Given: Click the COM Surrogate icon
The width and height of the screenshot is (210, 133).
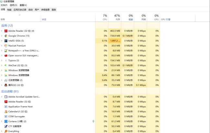Looking at the screenshot, I should (x=6, y=117).
